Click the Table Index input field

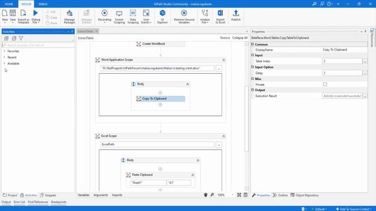(342, 61)
